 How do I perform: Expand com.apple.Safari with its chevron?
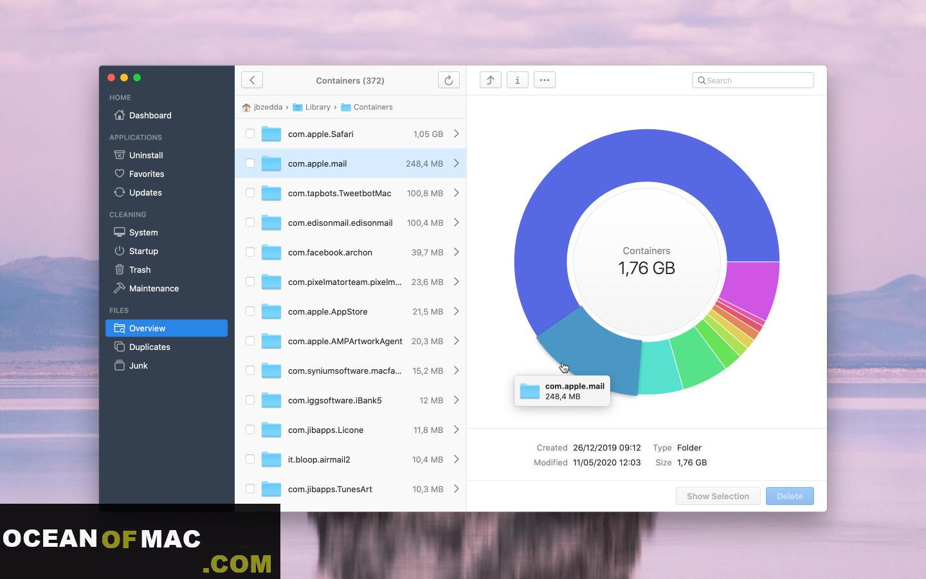(x=457, y=134)
